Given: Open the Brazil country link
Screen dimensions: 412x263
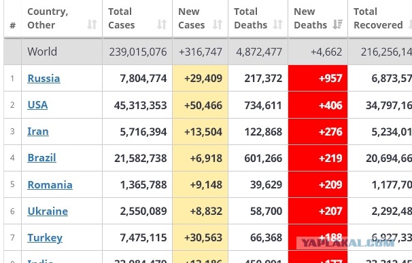Looking at the screenshot, I should (x=41, y=158).
